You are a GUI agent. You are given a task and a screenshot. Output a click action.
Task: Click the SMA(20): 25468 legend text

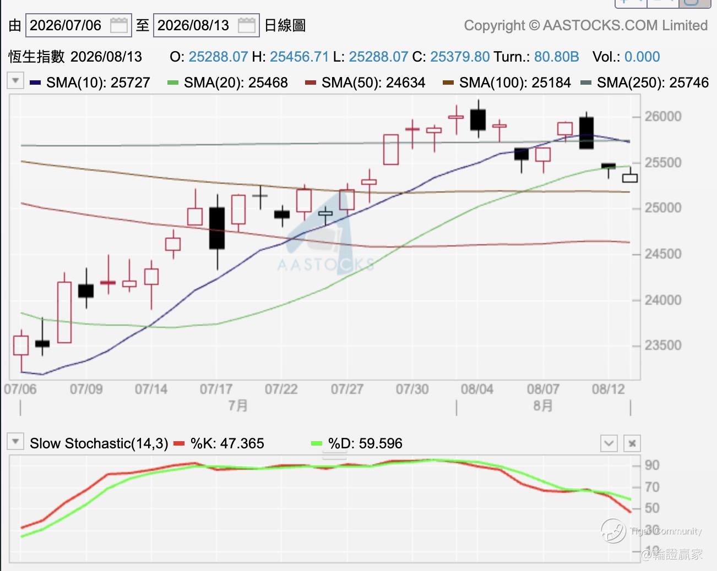pos(236,83)
